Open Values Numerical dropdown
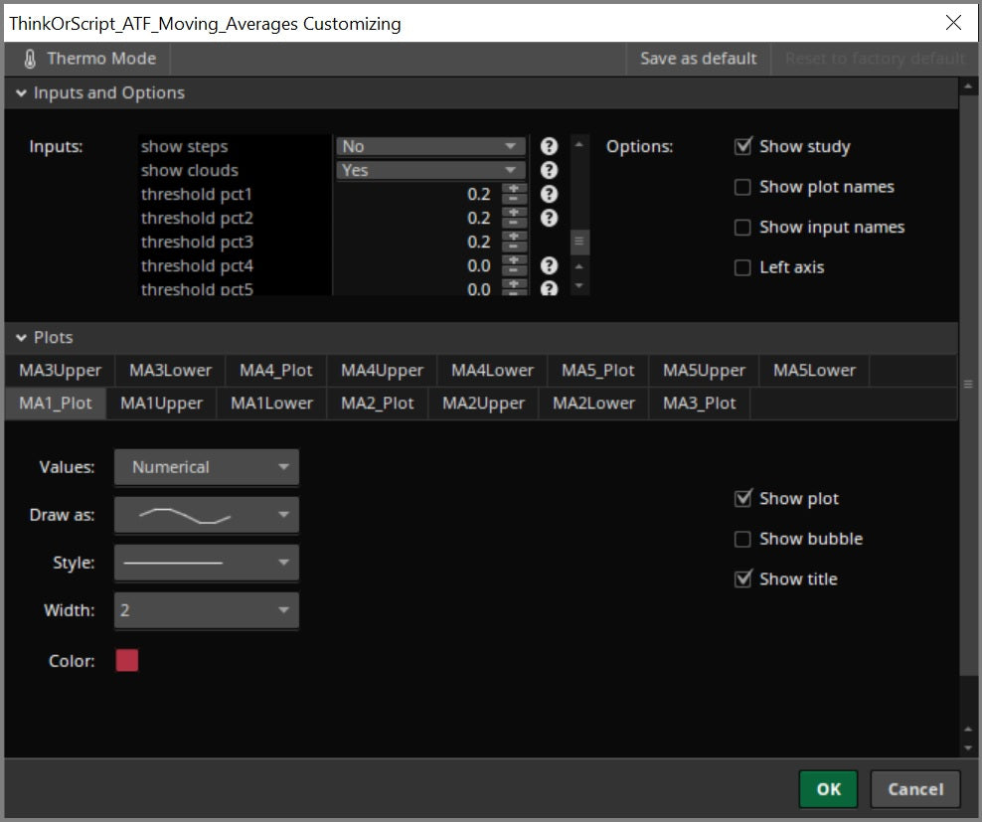 pyautogui.click(x=207, y=467)
